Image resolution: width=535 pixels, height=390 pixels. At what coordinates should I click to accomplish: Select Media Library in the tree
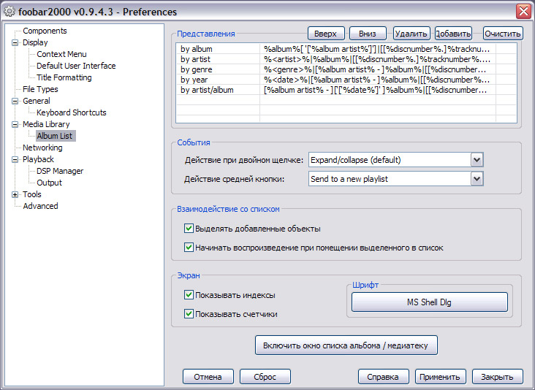click(46, 124)
